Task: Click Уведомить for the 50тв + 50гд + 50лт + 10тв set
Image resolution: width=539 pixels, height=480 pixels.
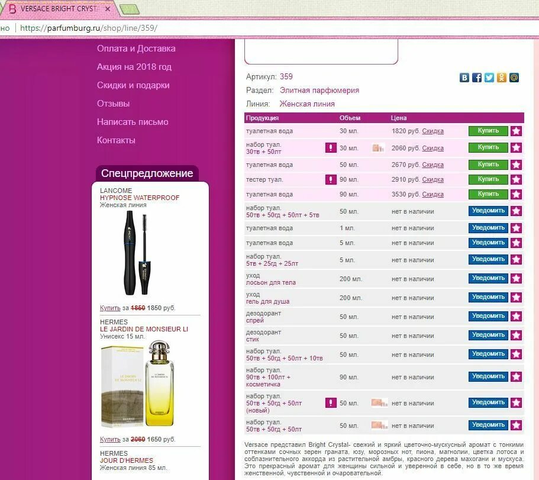Action: pyautogui.click(x=488, y=354)
